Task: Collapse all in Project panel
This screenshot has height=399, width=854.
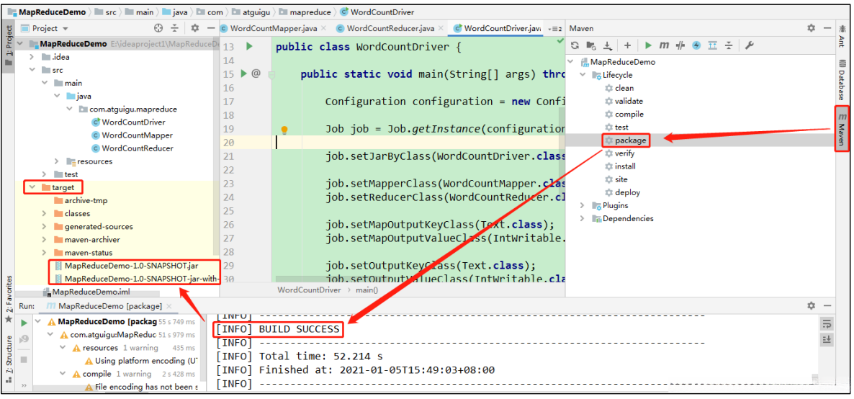Action: pos(175,28)
